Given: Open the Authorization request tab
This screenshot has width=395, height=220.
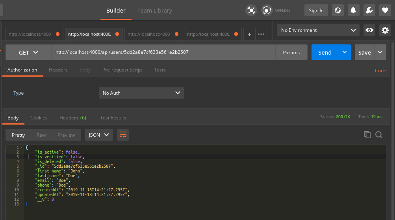Looking at the screenshot, I should [22, 70].
